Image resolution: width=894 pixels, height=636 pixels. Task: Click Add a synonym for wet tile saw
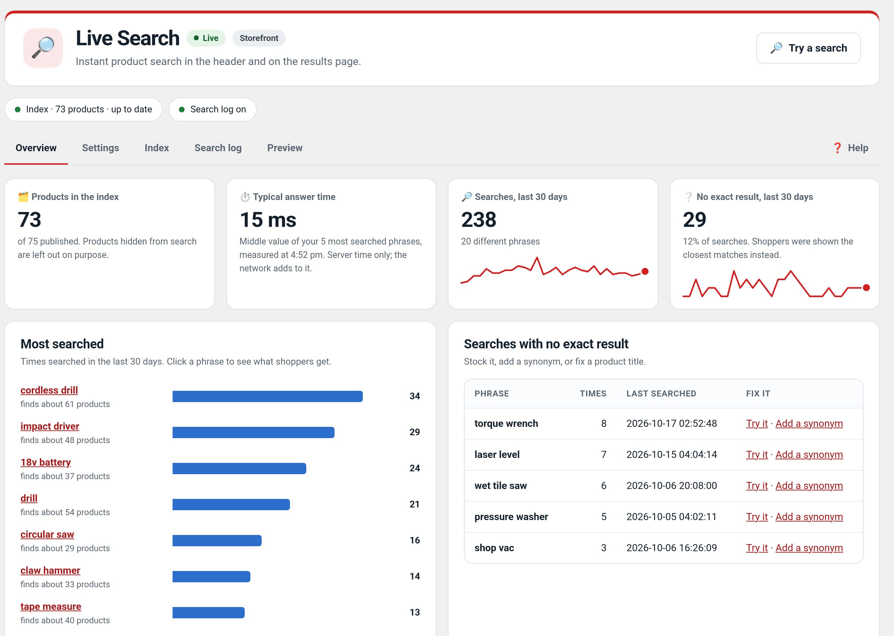(809, 486)
